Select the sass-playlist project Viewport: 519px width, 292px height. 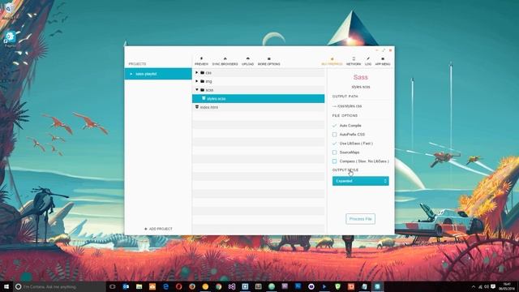(158, 74)
